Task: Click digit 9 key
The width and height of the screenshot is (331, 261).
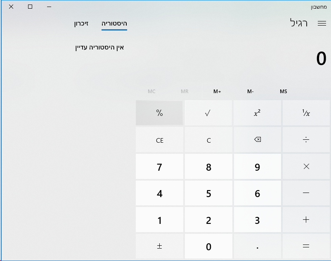Action: click(x=257, y=166)
